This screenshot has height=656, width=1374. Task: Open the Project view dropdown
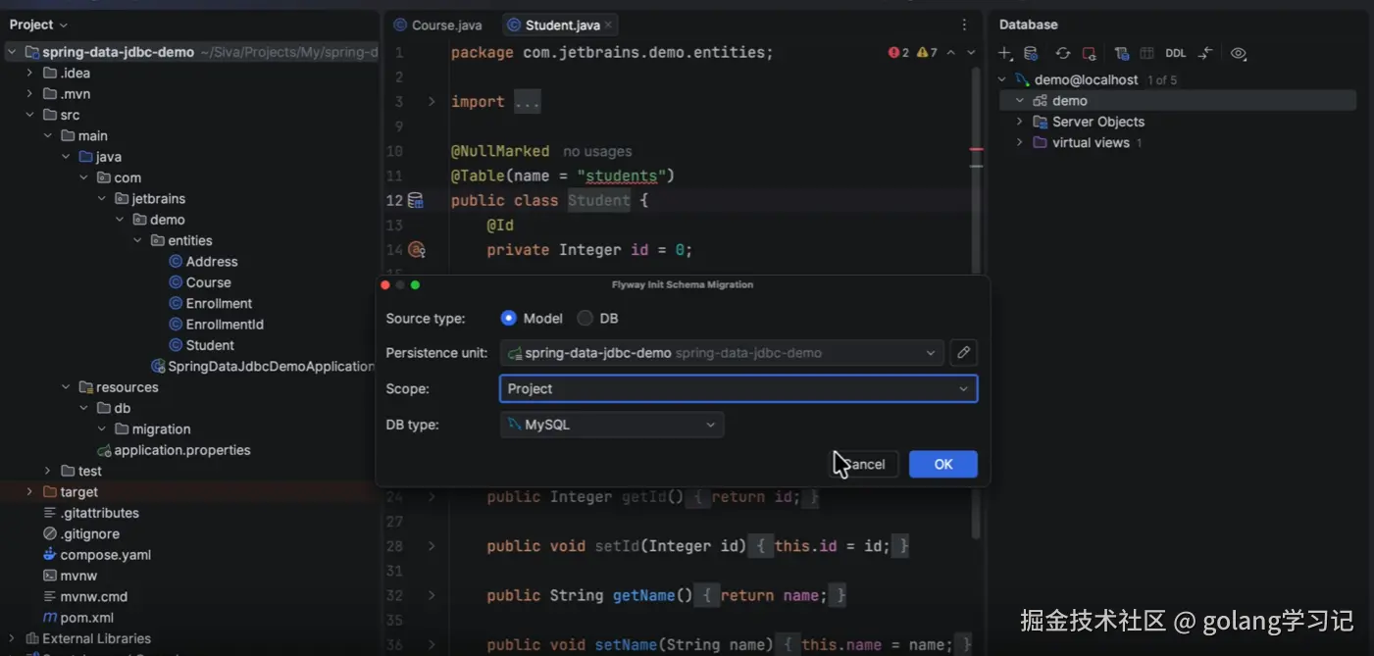[x=38, y=25]
